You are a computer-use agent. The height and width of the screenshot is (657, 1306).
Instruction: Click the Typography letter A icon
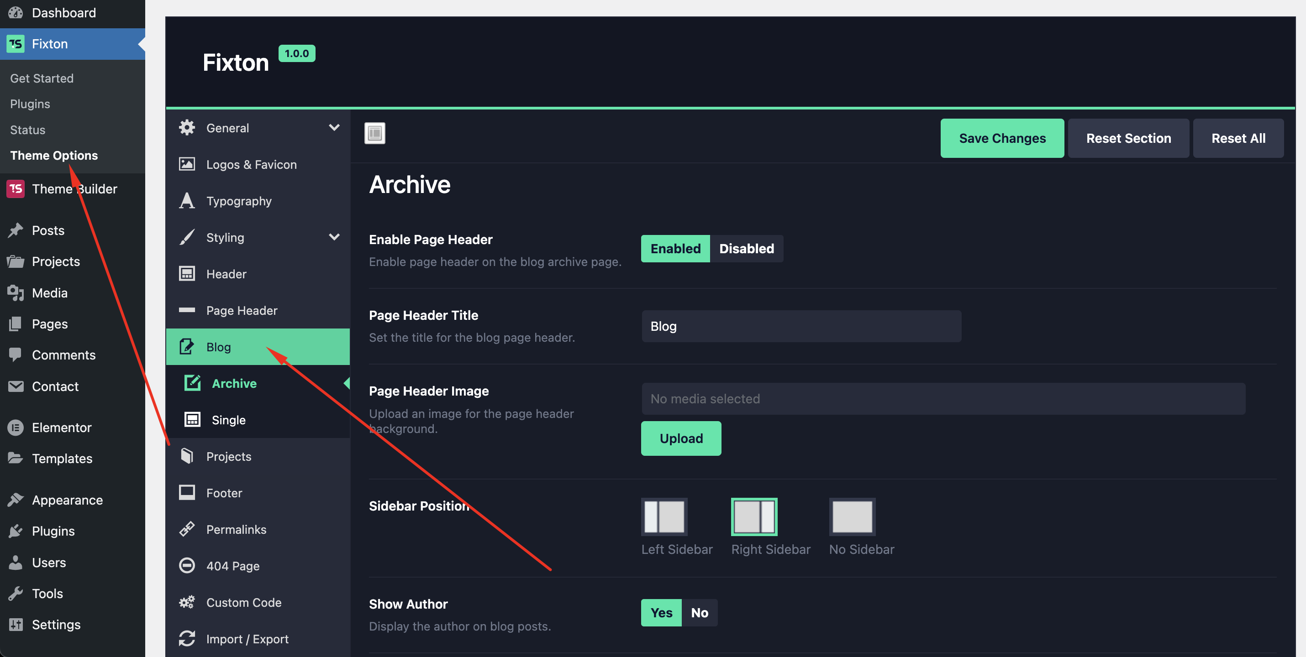187,201
